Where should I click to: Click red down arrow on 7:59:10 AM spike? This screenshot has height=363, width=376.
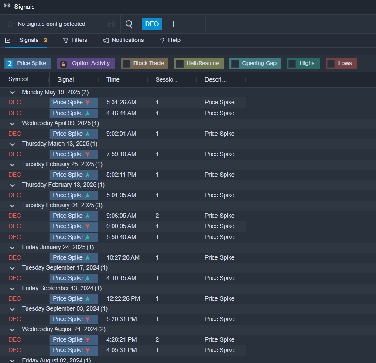pos(88,154)
